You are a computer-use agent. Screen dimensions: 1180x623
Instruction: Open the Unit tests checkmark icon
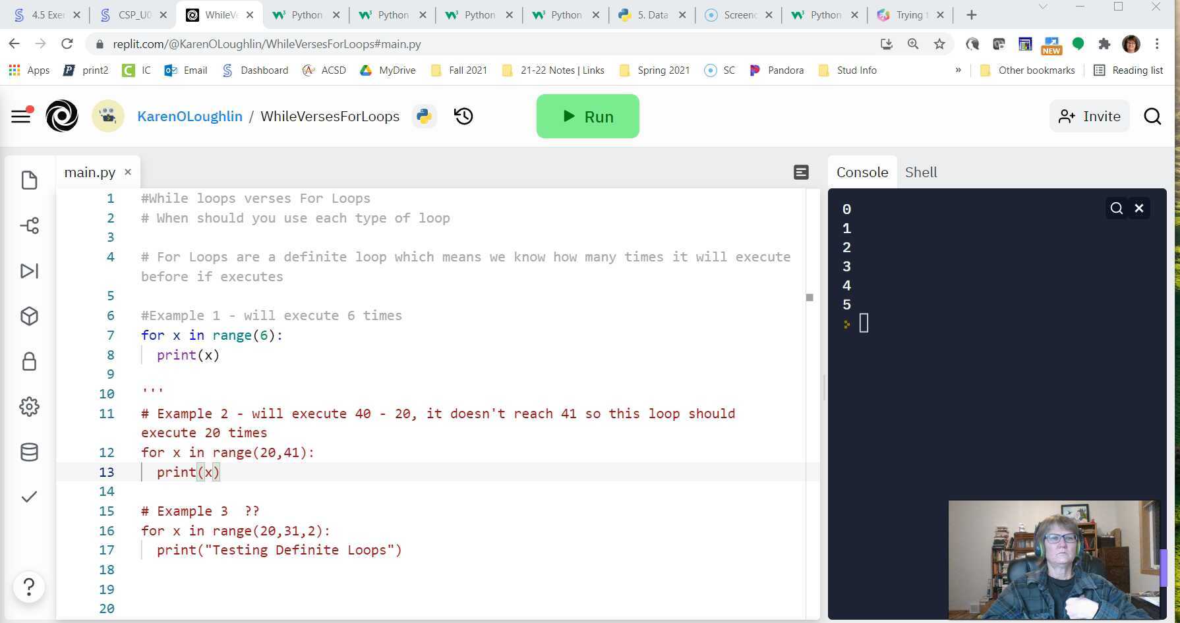pos(29,497)
